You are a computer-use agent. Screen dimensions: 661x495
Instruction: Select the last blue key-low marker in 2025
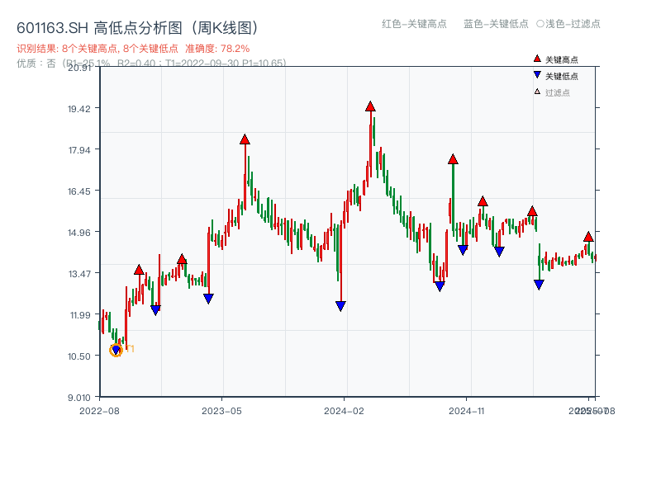tap(539, 285)
